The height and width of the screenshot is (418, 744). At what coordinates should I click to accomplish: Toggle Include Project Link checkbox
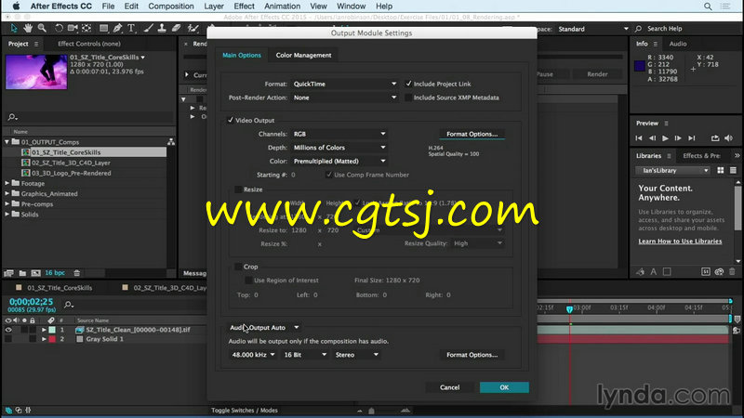tap(408, 84)
